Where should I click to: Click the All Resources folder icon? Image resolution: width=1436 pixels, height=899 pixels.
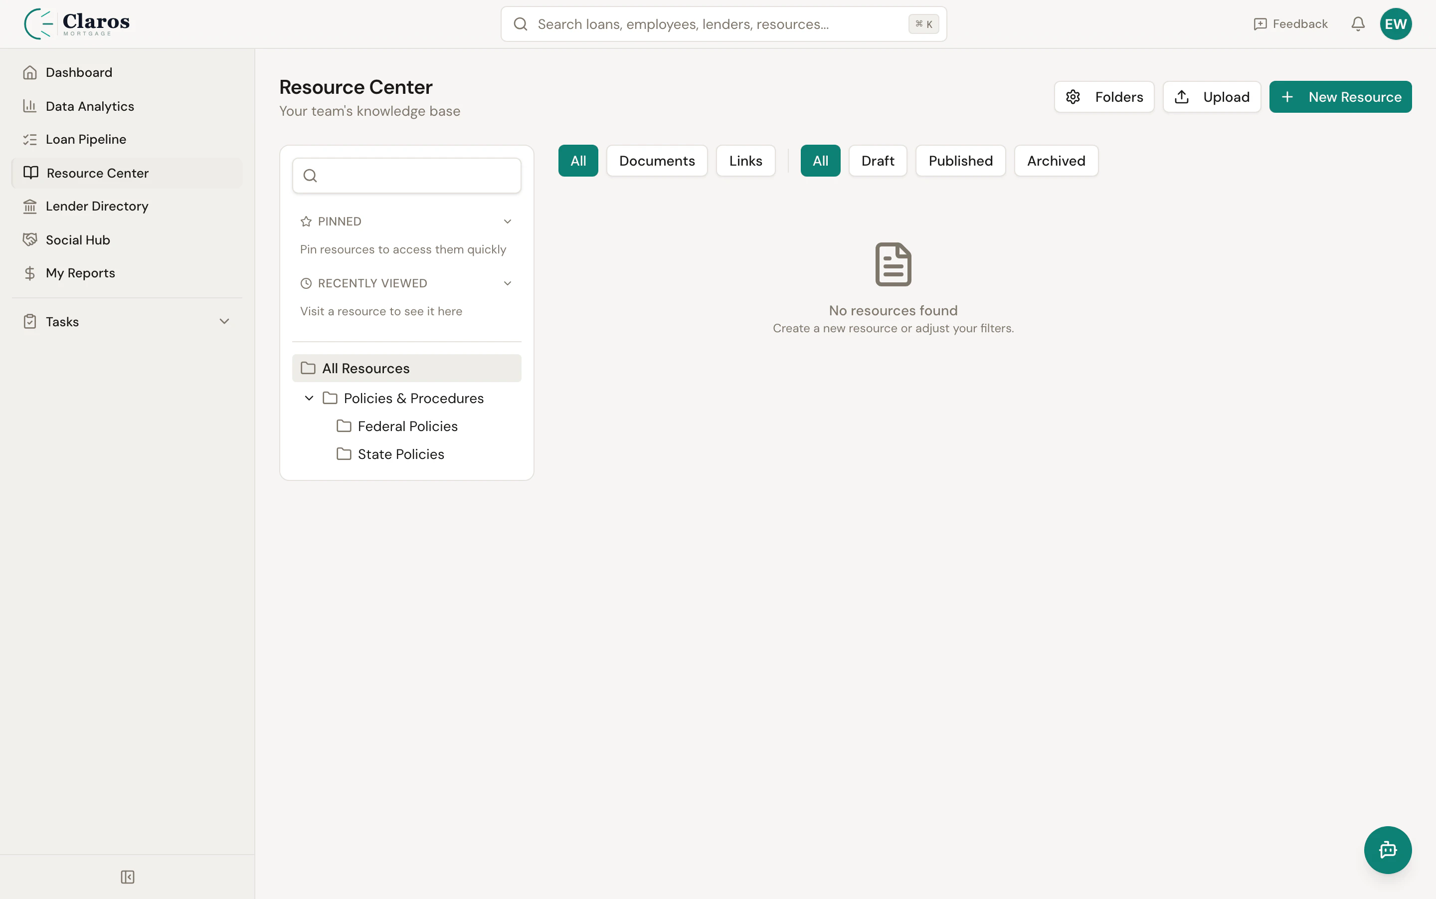tap(308, 368)
